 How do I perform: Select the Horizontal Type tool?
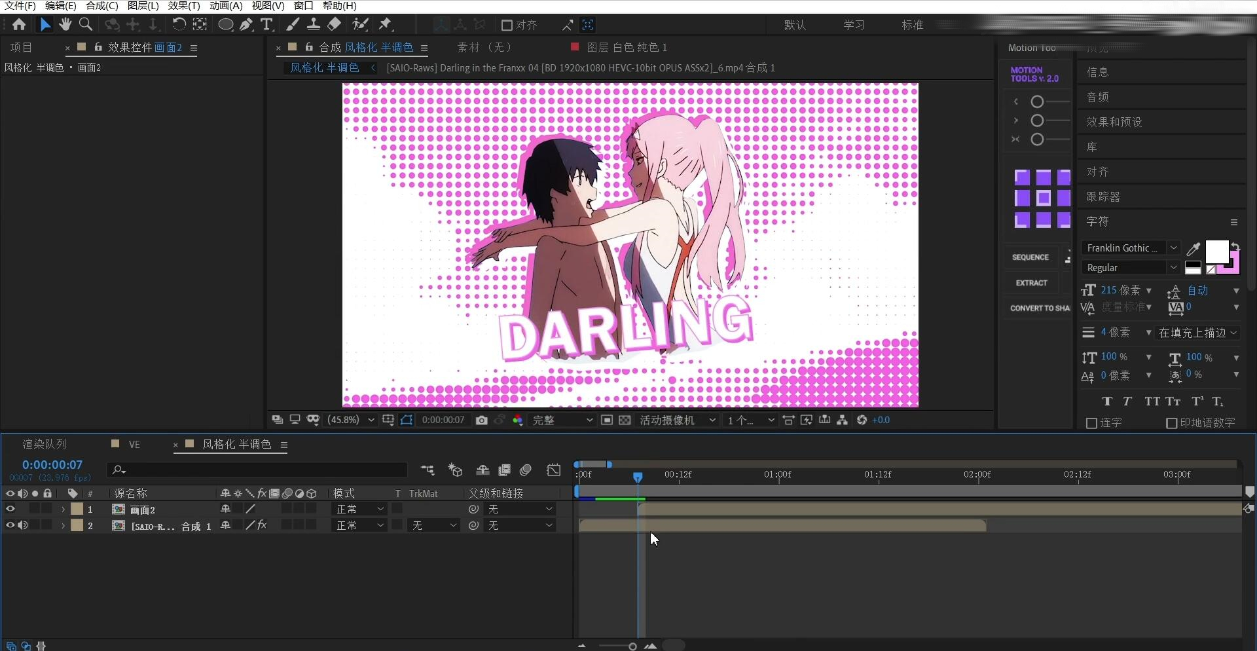[266, 25]
